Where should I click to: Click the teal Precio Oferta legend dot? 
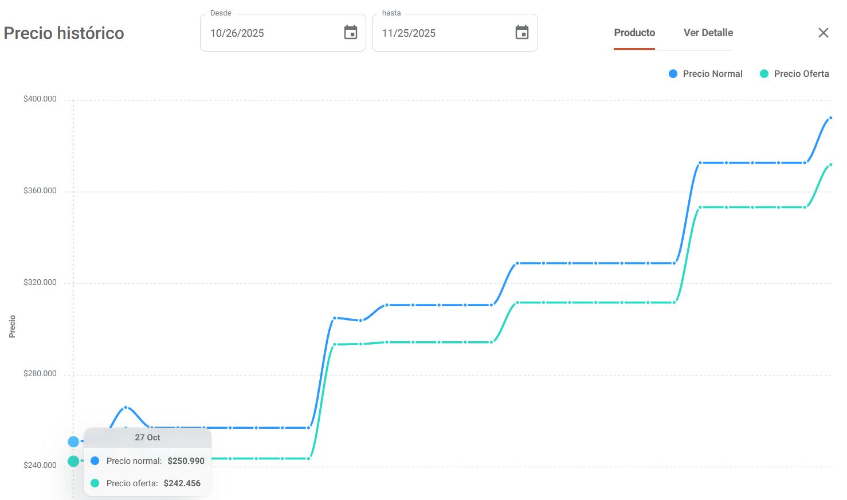click(764, 73)
